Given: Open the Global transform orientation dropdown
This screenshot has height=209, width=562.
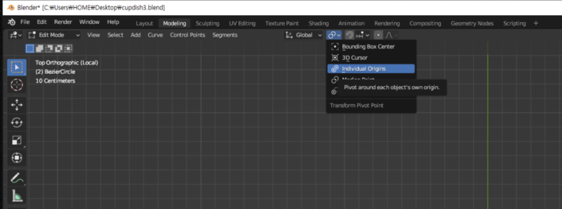Looking at the screenshot, I should [x=303, y=35].
